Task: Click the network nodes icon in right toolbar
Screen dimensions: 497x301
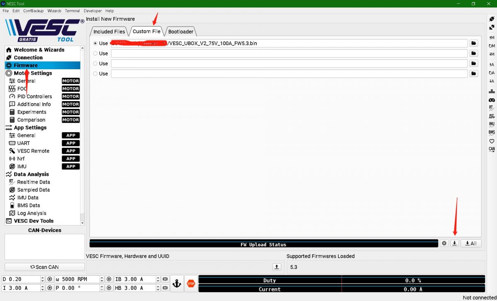Action: 492,92
